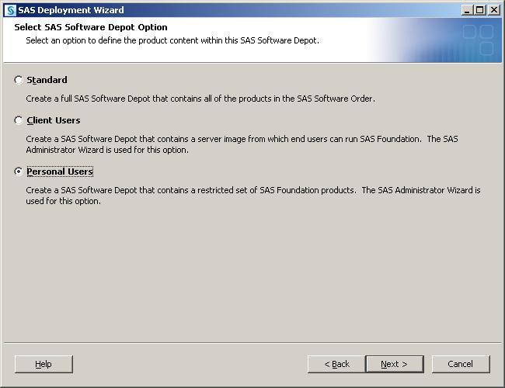
Task: Click the bold Client Users option label
Action: tap(54, 120)
